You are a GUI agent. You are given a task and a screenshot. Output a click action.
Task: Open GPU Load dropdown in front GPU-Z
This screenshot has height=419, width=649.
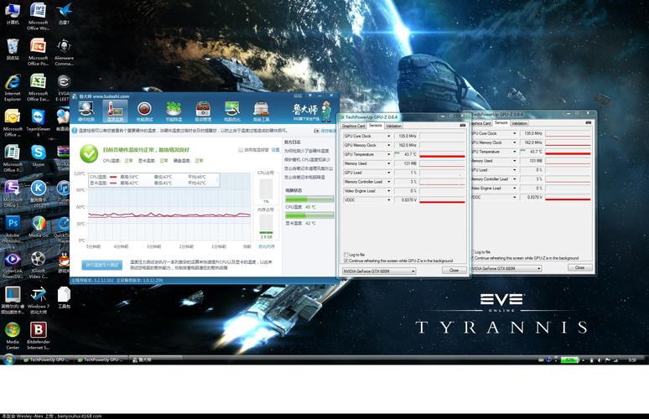coord(388,172)
